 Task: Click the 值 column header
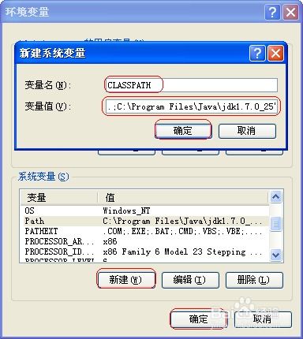(x=183, y=197)
